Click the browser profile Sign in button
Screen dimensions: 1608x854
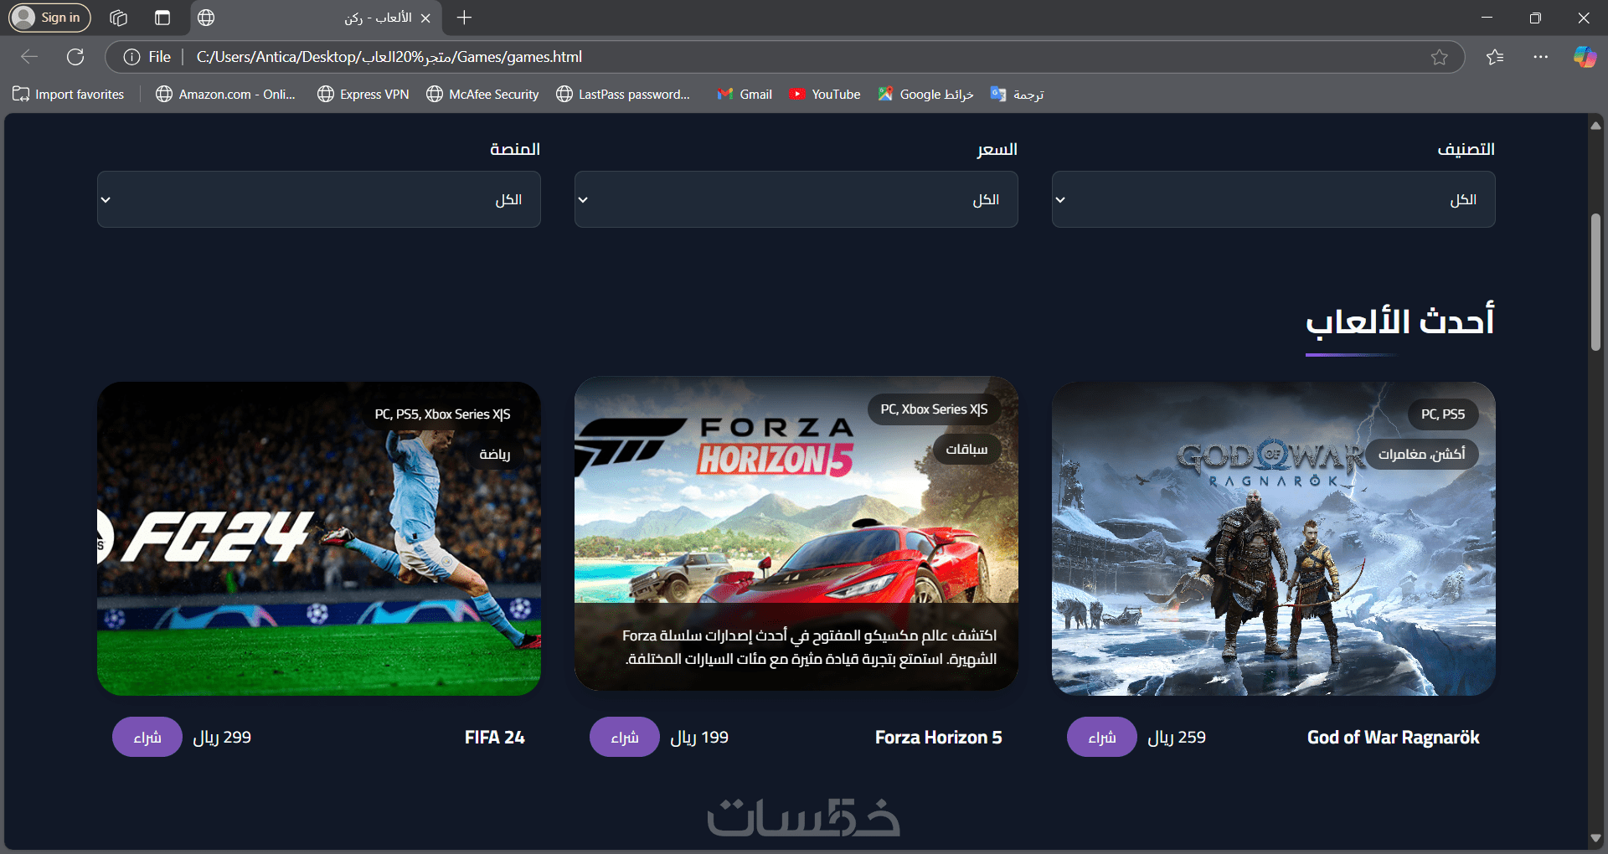point(49,18)
